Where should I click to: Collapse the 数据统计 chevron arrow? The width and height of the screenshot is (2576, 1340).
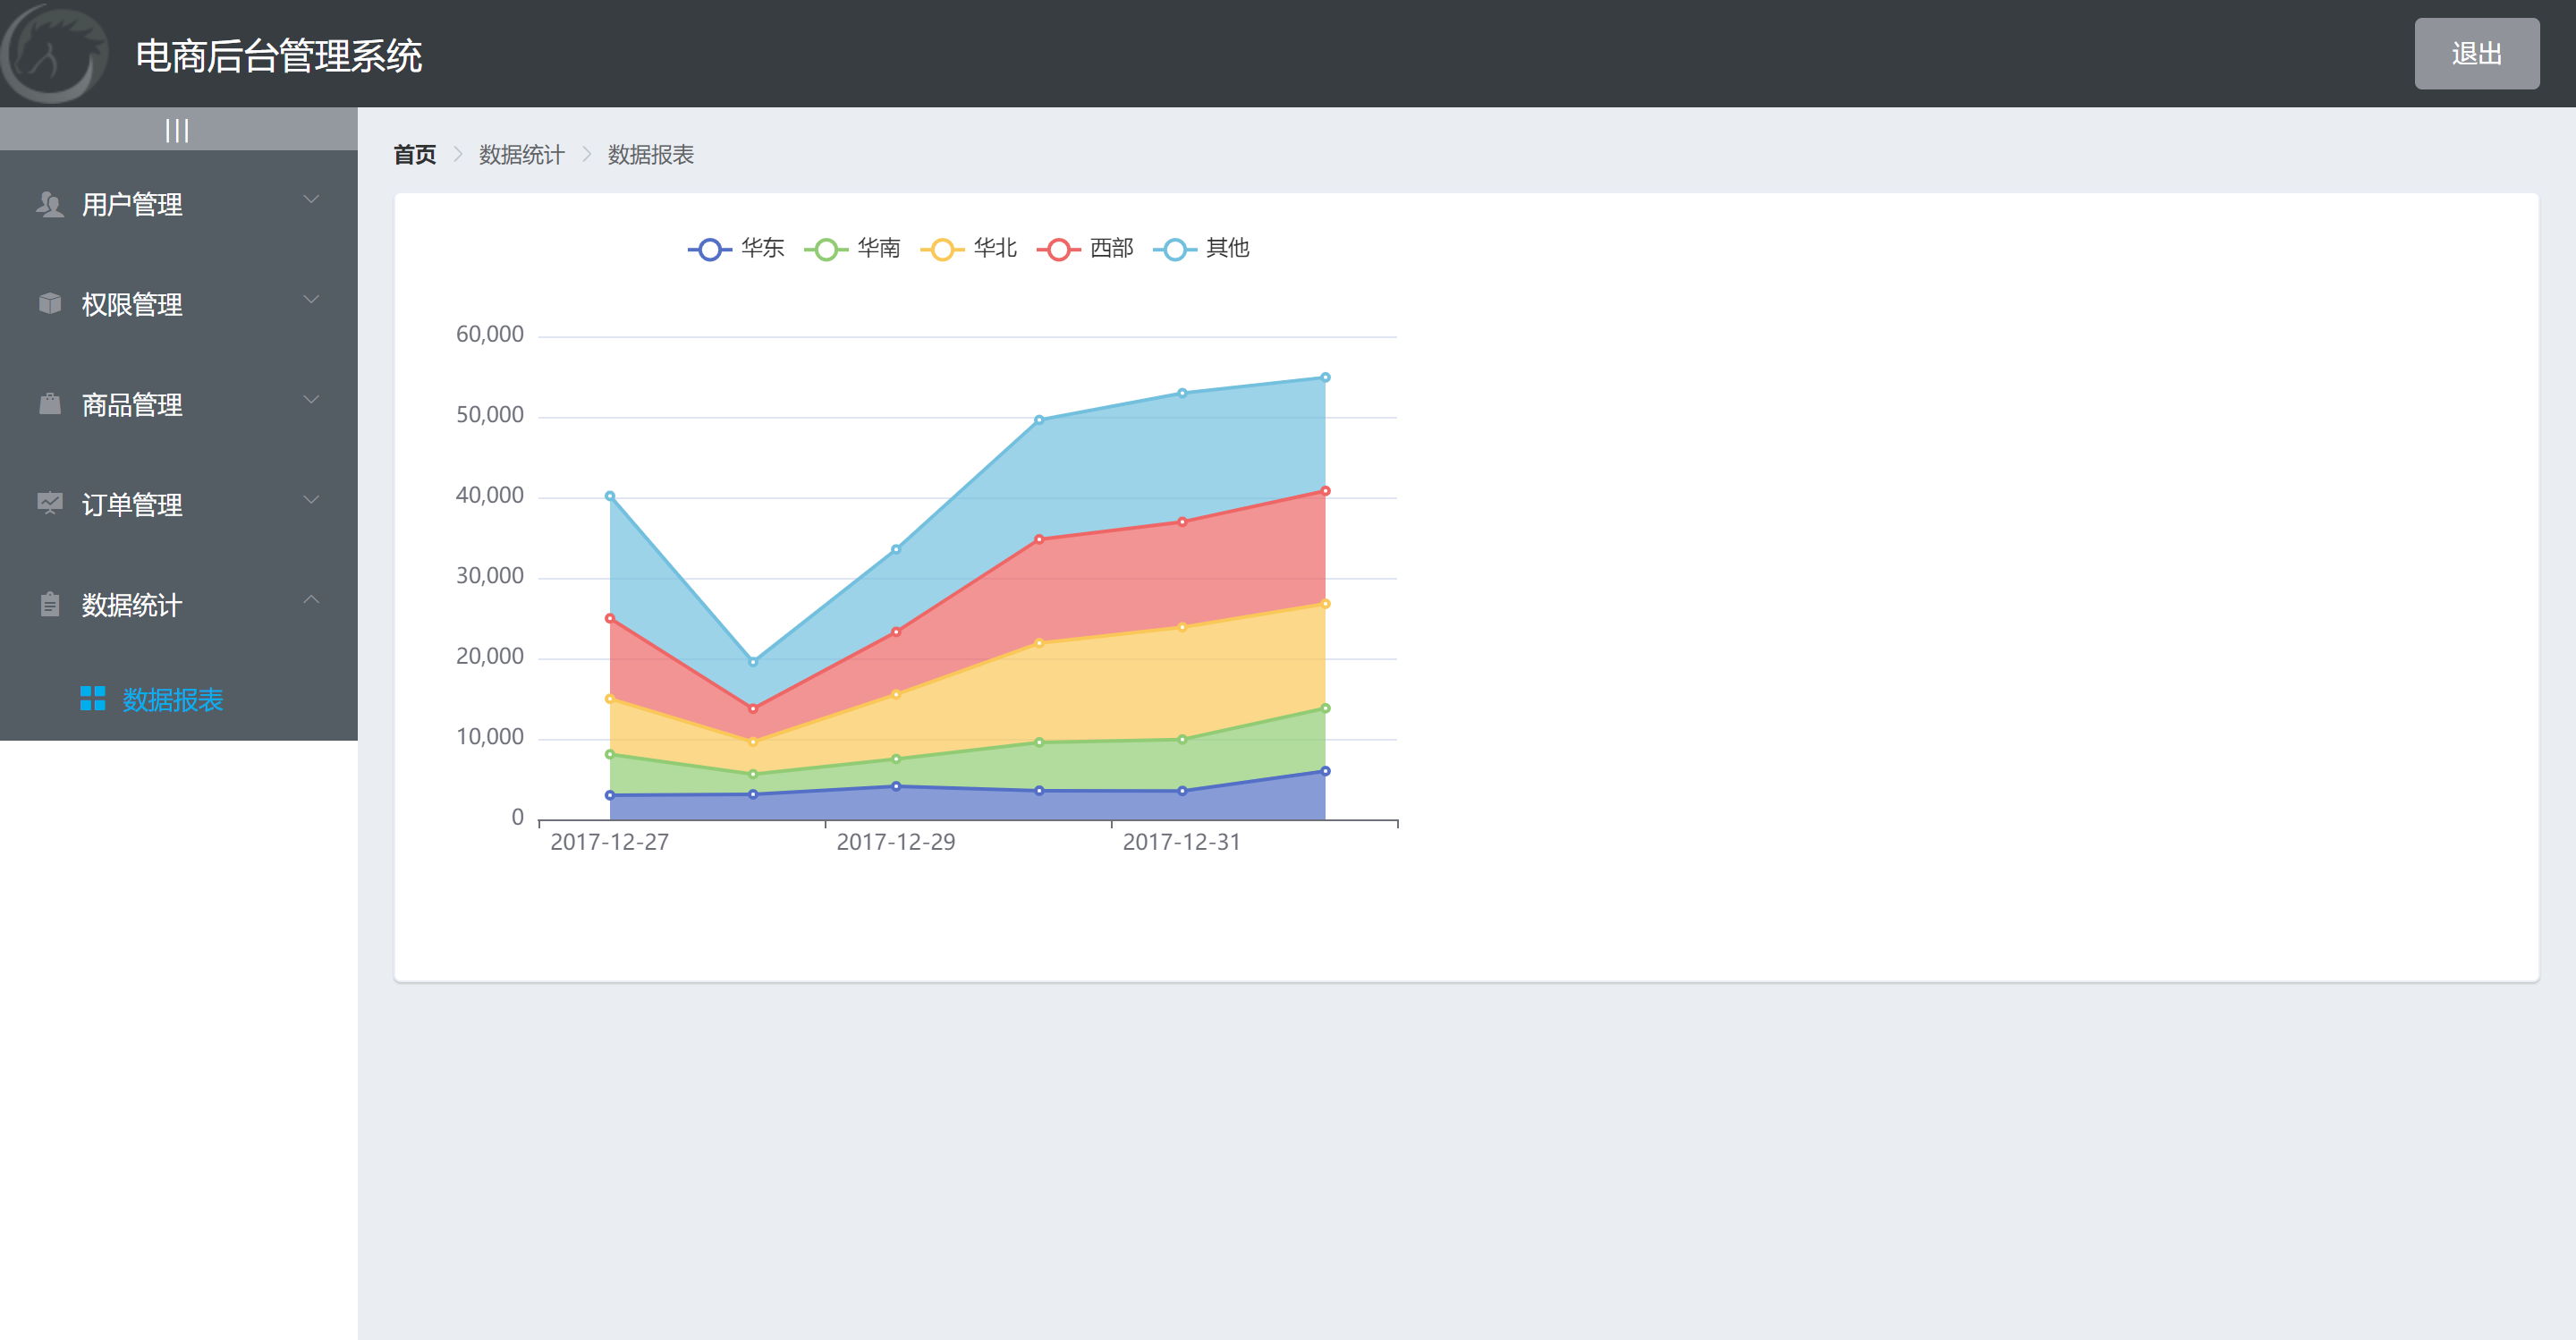click(311, 600)
